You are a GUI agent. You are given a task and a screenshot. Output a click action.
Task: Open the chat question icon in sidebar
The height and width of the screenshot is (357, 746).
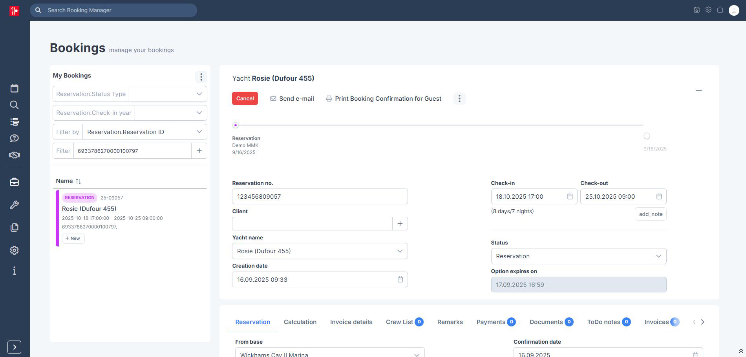tap(14, 138)
